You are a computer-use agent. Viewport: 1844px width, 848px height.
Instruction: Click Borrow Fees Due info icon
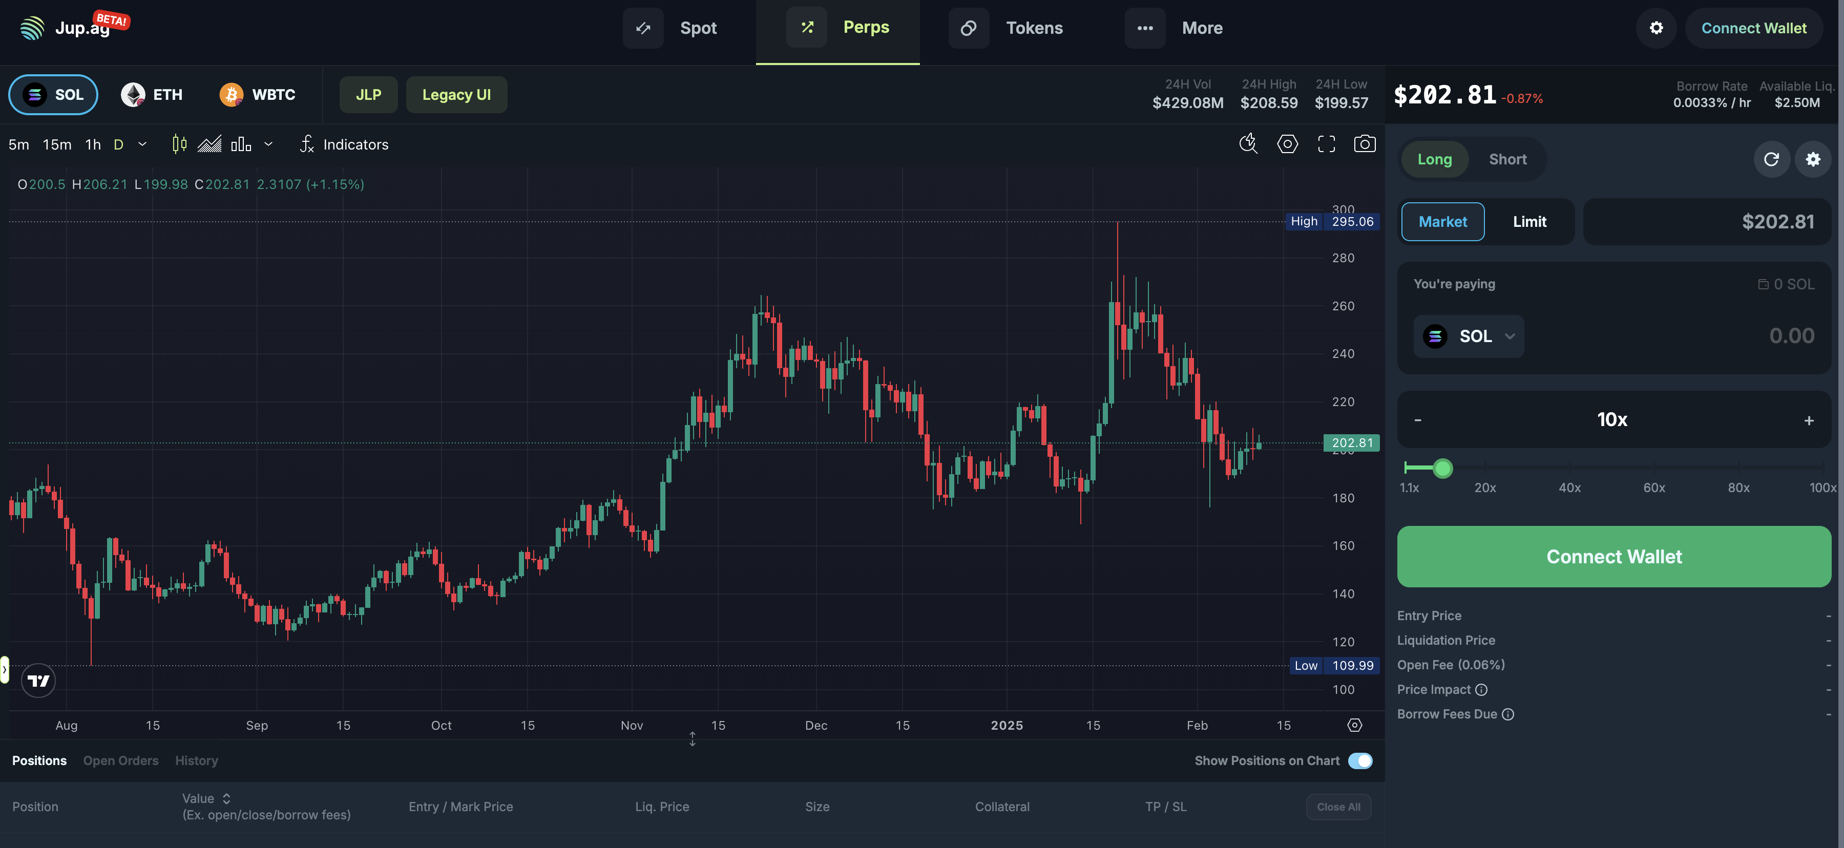1507,714
